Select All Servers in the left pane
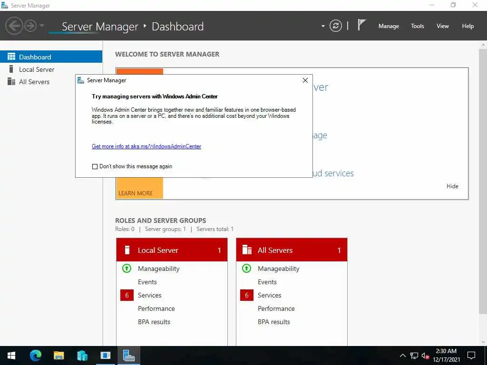Viewport: 487px width, 365px height. pos(51,82)
